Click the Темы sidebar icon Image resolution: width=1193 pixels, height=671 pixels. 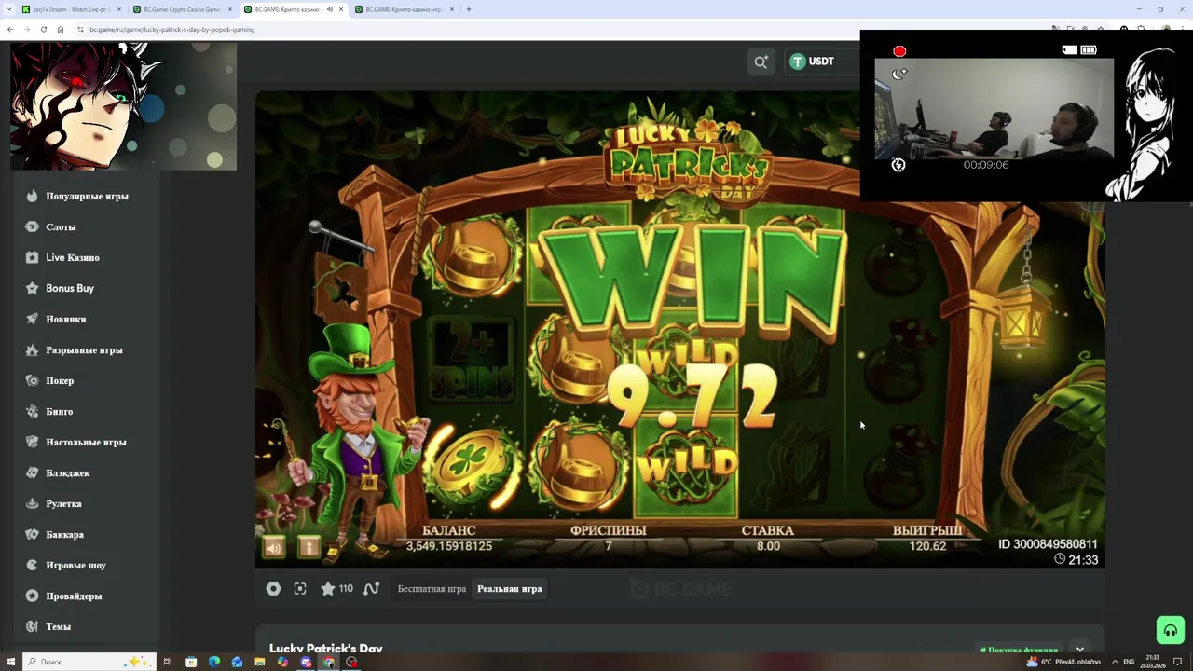pos(33,626)
